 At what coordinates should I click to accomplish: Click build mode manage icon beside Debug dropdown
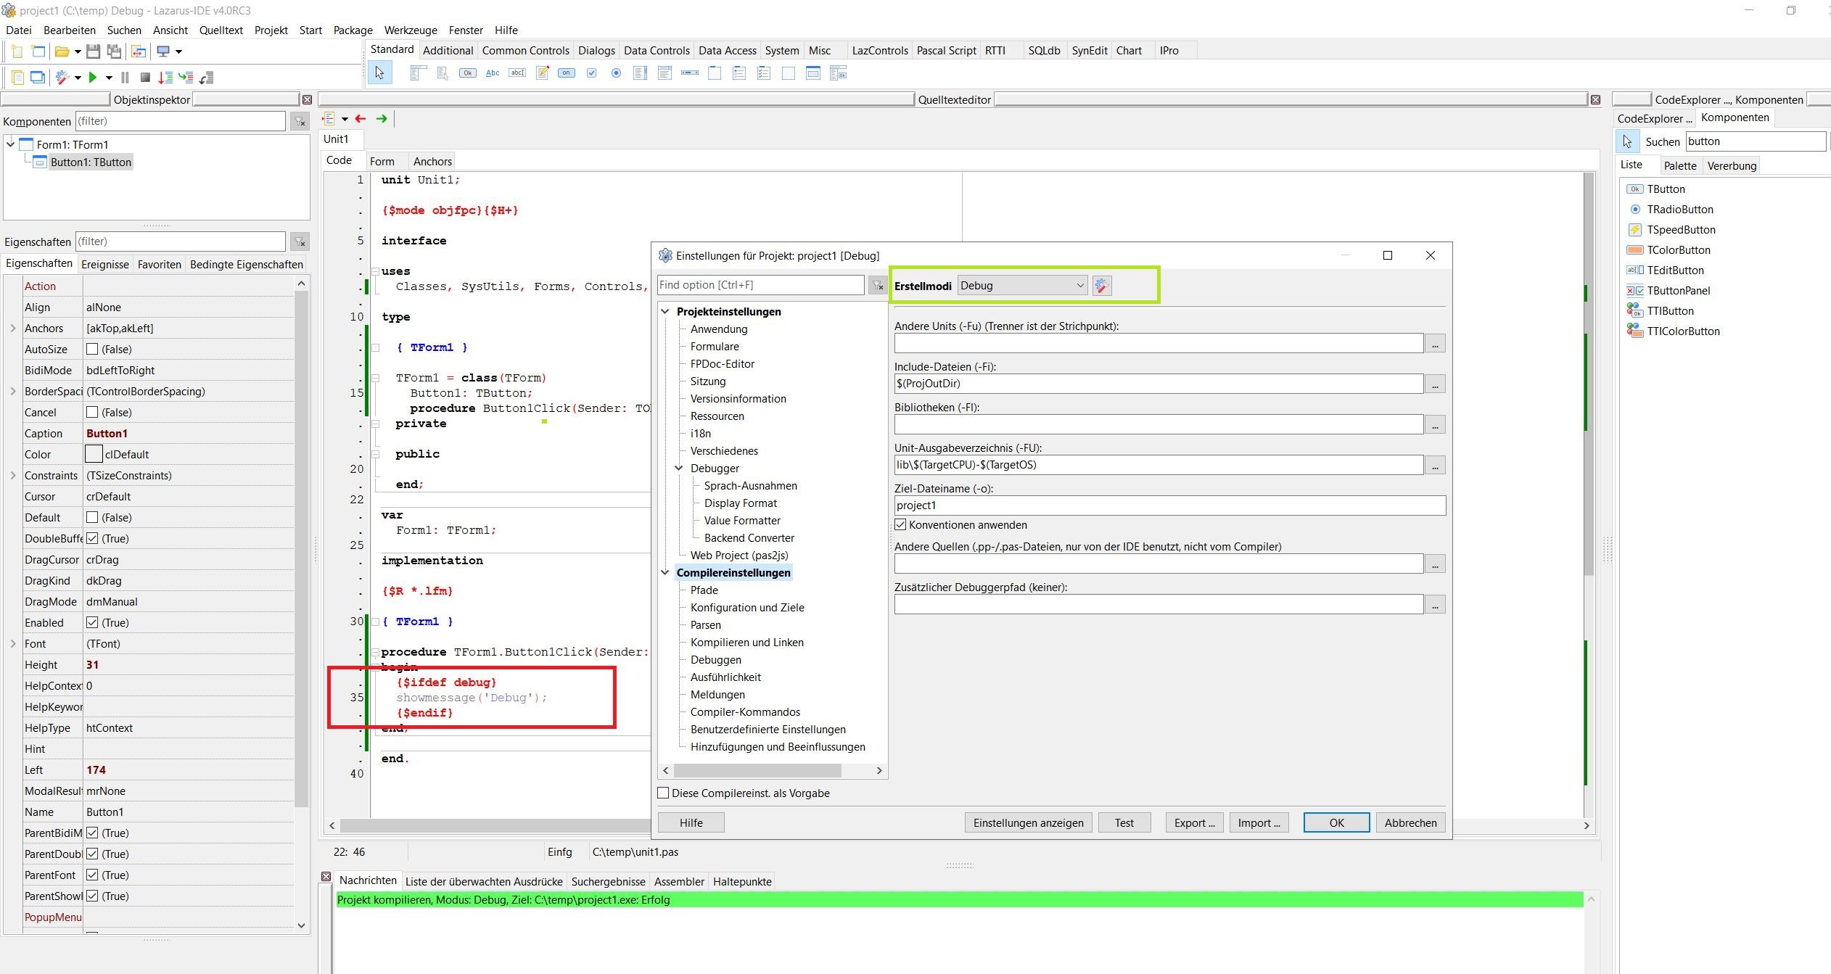[x=1102, y=286]
